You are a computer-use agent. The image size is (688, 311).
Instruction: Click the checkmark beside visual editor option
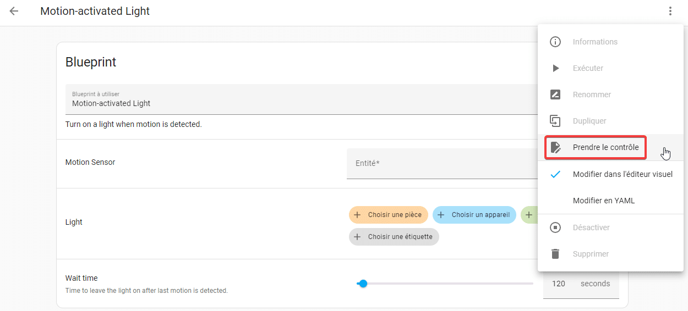coord(555,174)
